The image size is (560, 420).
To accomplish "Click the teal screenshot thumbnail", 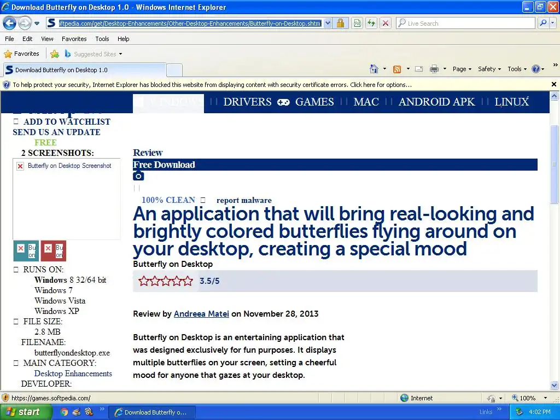I will point(26,251).
